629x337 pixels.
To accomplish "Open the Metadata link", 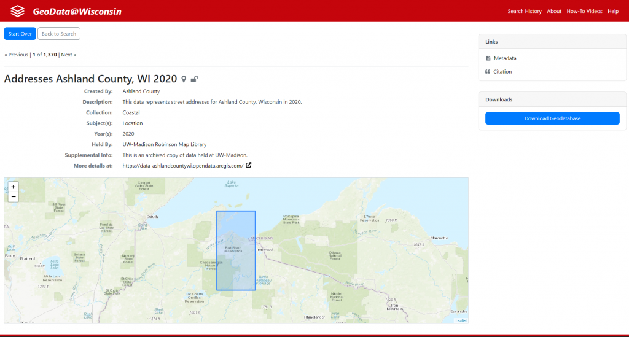I will tap(505, 58).
